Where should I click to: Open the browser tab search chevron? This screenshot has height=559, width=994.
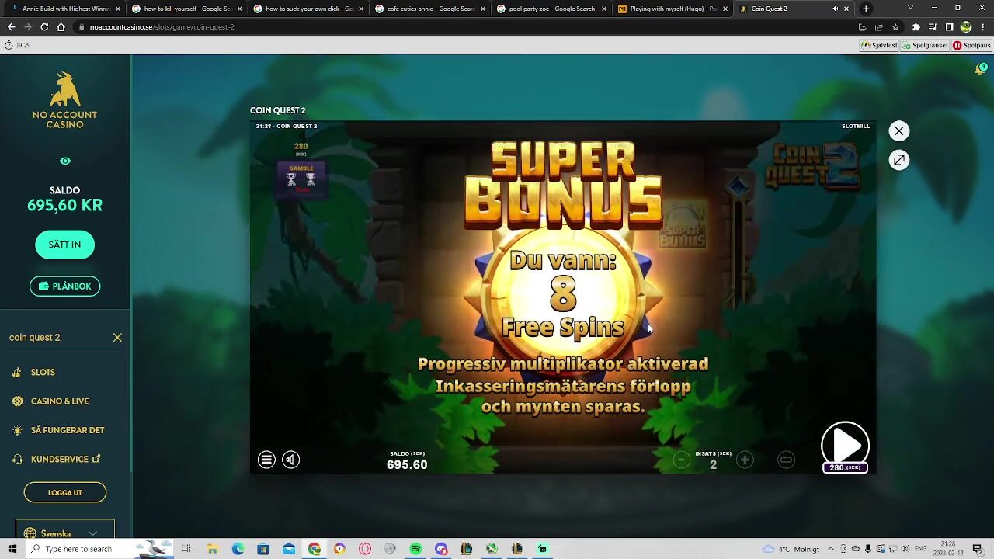910,9
